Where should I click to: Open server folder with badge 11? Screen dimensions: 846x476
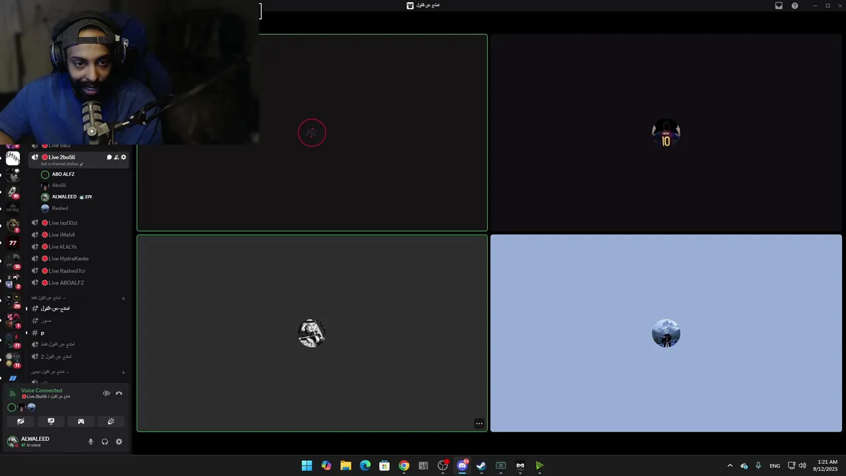(x=13, y=360)
